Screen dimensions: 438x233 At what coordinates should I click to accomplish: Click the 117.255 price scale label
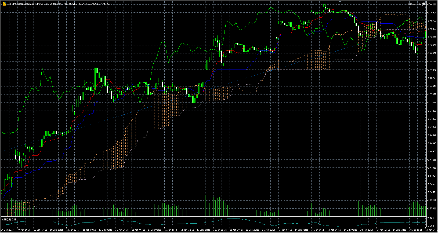pyautogui.click(x=432, y=119)
